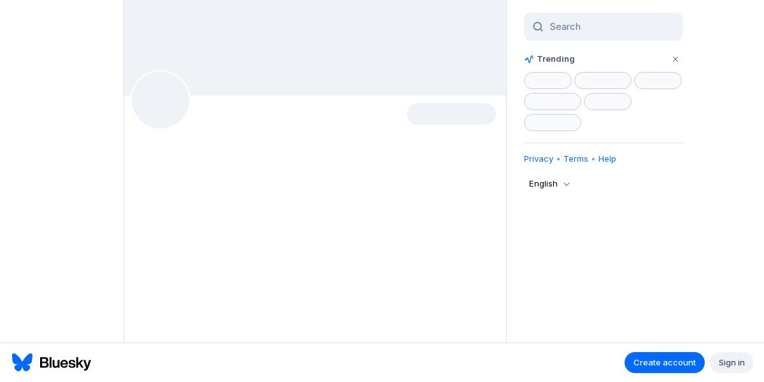Select the widest top-row trending placeholder pill
Screen dimensions: 764x382
[603, 81]
